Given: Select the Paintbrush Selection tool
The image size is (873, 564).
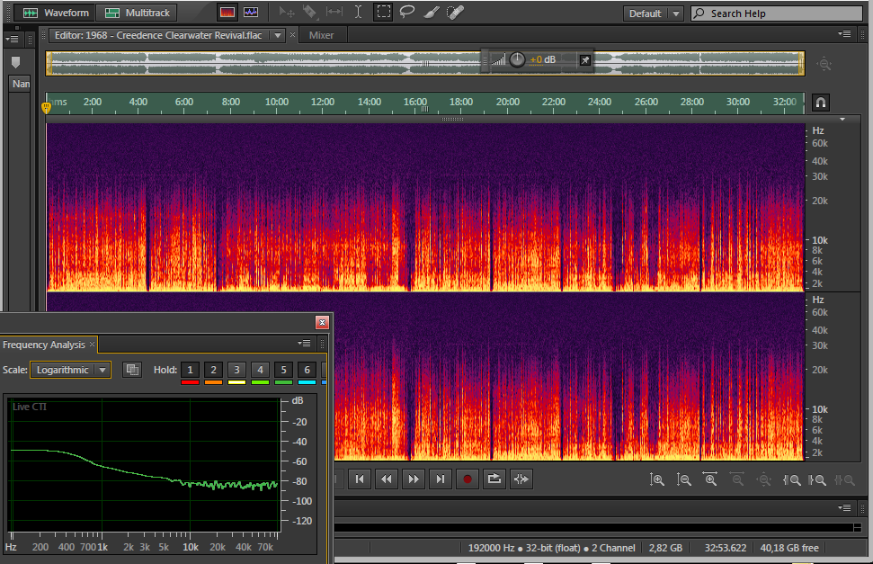Looking at the screenshot, I should tap(431, 13).
